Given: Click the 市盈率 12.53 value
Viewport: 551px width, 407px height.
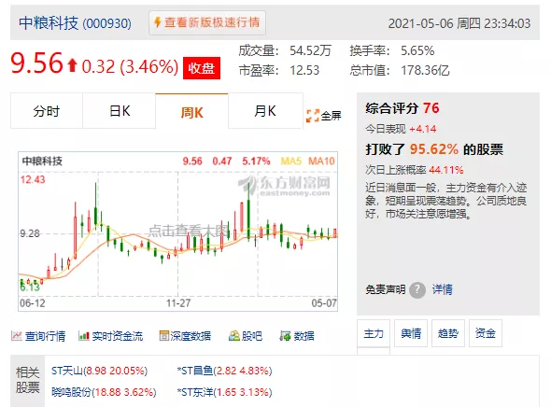Looking at the screenshot, I should click(x=304, y=70).
